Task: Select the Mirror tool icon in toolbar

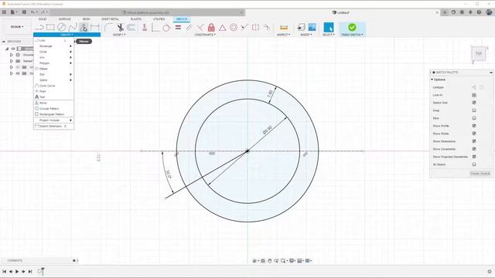Action: pyautogui.click(x=84, y=28)
